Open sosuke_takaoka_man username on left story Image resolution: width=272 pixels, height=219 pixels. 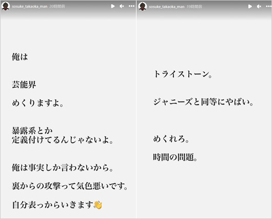(x=29, y=7)
